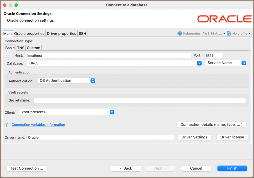Viewport: 254px width, 178px height.
Task: Open the Oracle properties tab
Action: point(29,33)
